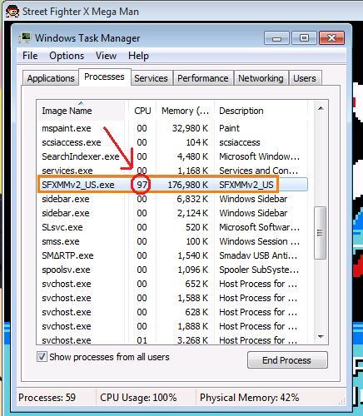
Task: Select the sidebar.exe row using 2,124 K
Action: pyautogui.click(x=172, y=213)
